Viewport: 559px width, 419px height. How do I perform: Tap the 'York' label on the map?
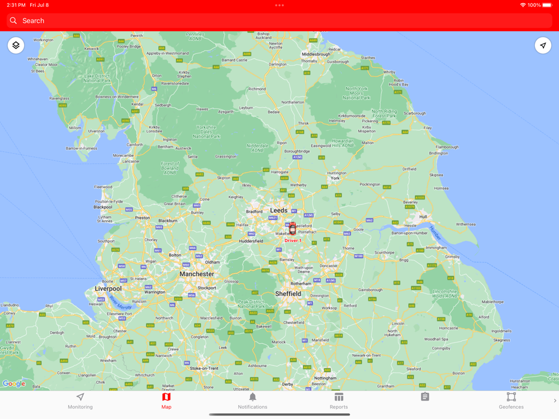pos(335,178)
